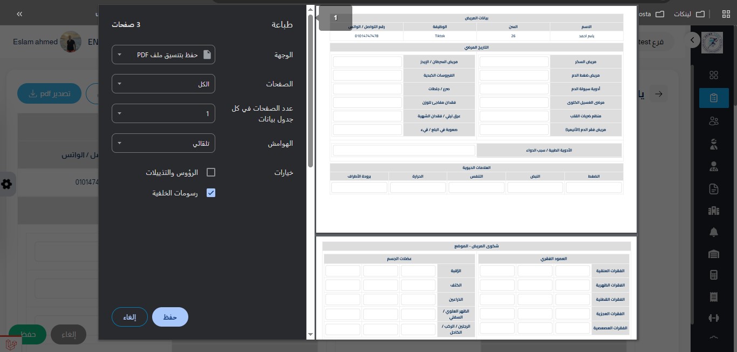Open the dumbbell icon in sidebar
Screen dimensions: 737x352
coord(714,318)
